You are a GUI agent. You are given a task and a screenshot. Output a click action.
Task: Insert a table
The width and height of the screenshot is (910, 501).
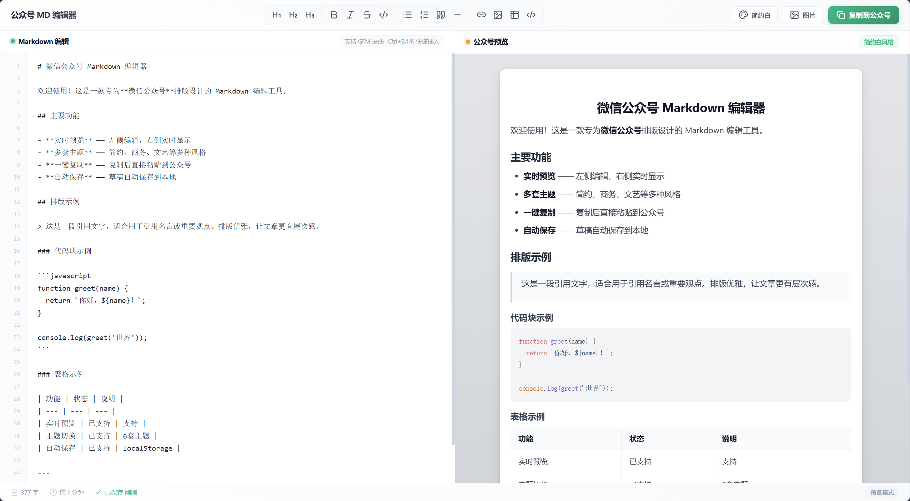(x=514, y=15)
